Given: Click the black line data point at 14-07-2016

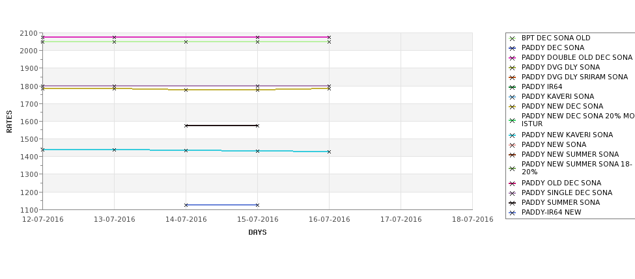Looking at the screenshot, I should pos(186,126).
